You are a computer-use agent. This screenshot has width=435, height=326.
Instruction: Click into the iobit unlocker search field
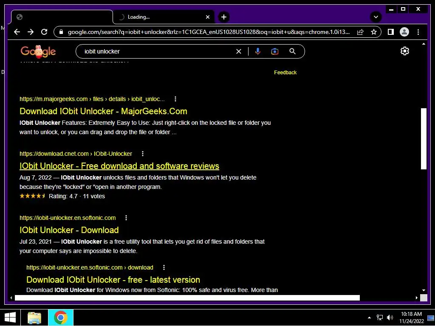pyautogui.click(x=158, y=51)
